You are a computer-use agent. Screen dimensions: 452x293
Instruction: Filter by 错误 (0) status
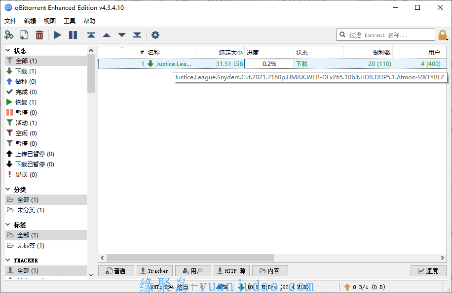pos(46,174)
